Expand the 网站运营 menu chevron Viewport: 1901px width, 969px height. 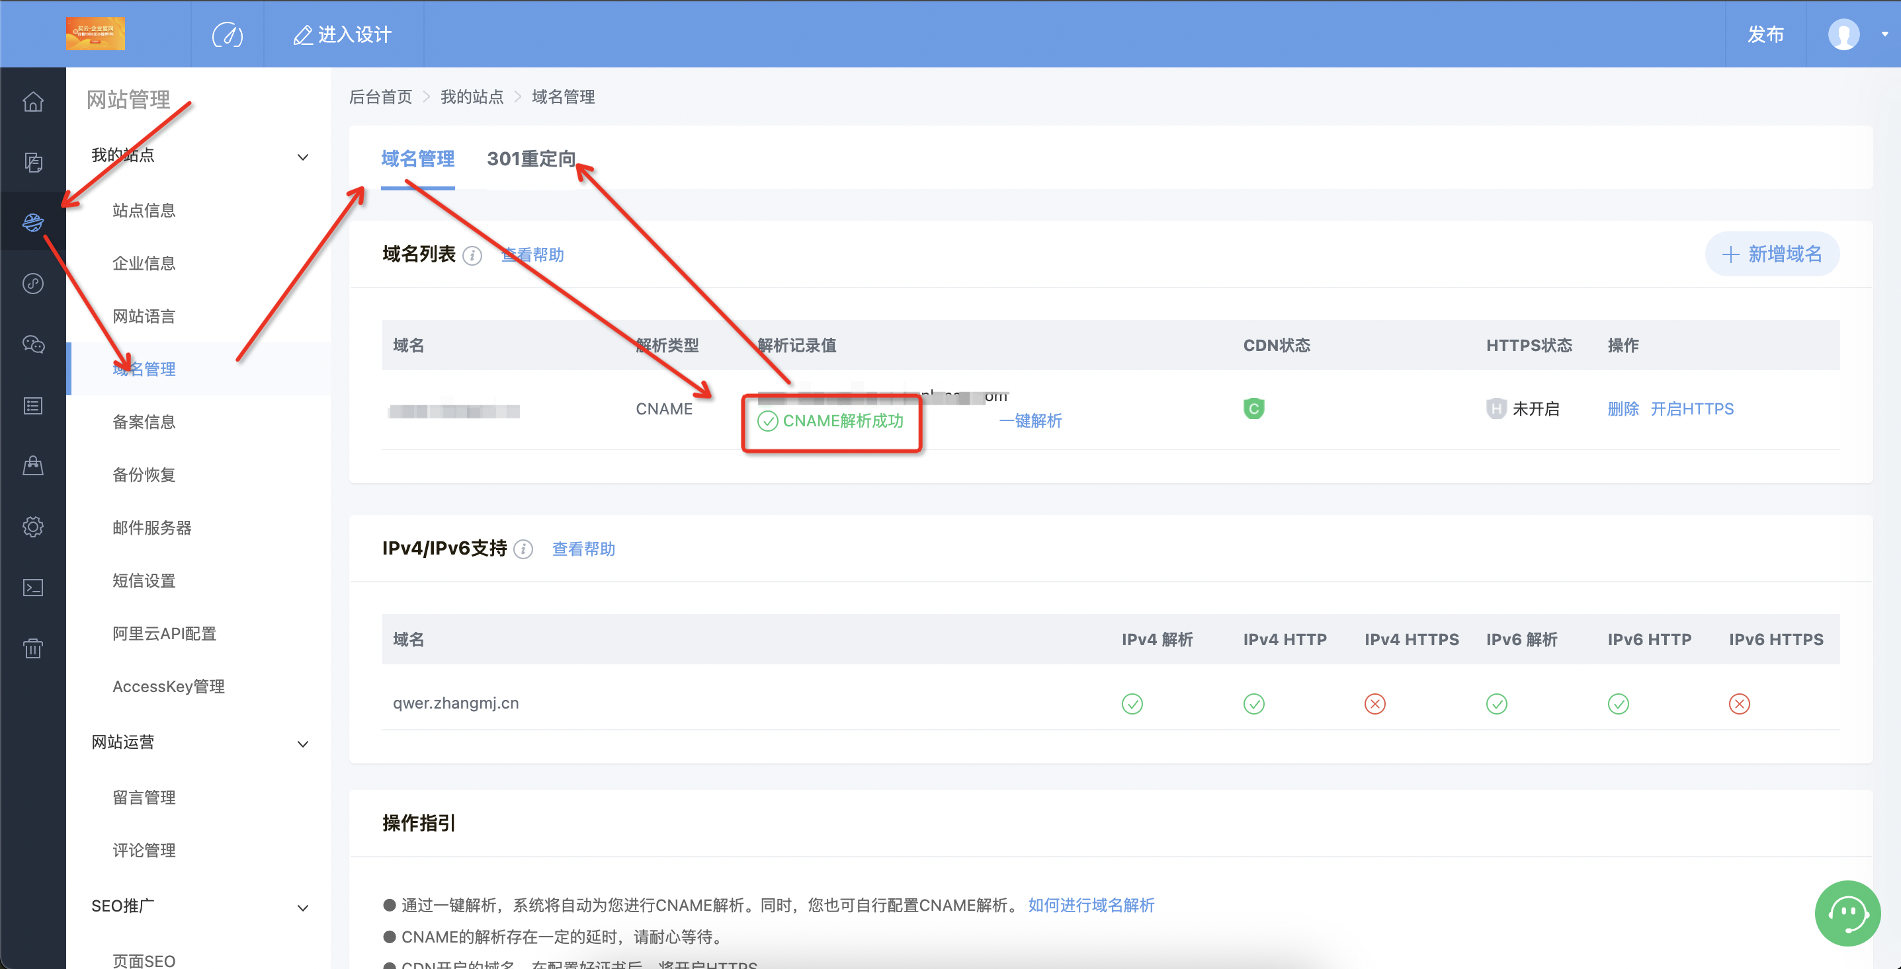302,744
